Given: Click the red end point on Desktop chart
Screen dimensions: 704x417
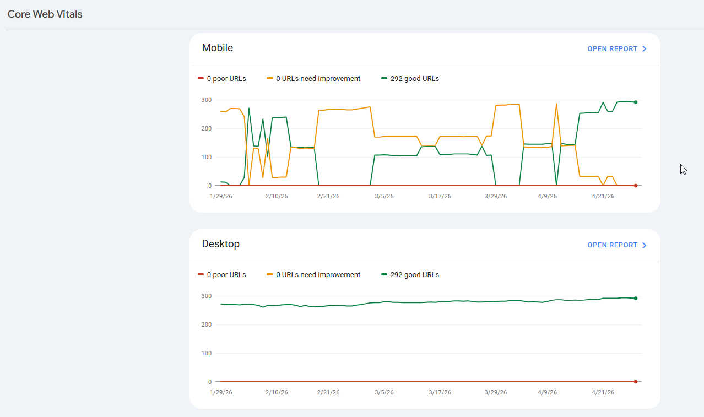Looking at the screenshot, I should coord(636,382).
